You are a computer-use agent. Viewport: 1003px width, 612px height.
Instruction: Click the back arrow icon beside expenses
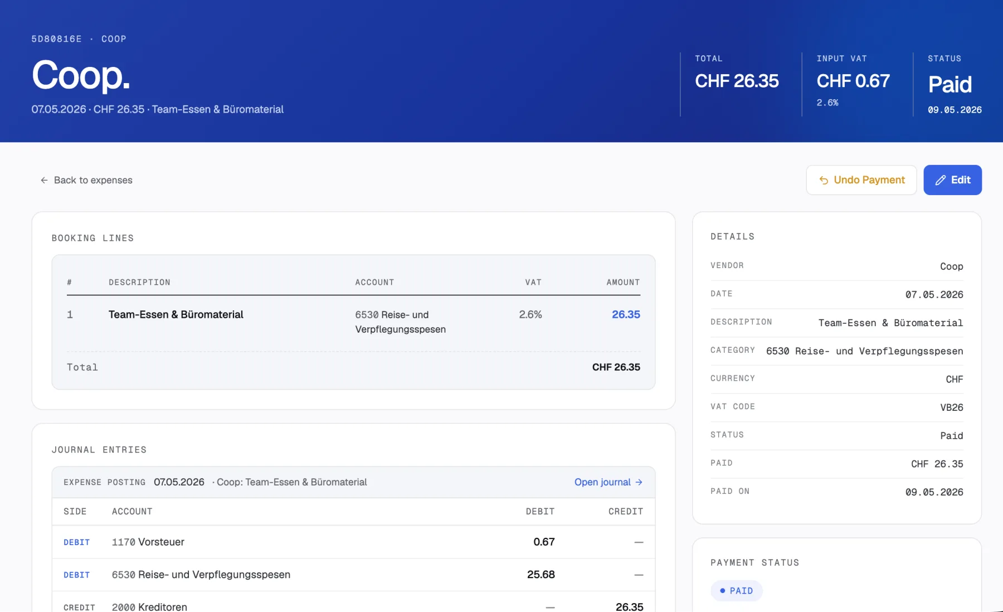44,180
